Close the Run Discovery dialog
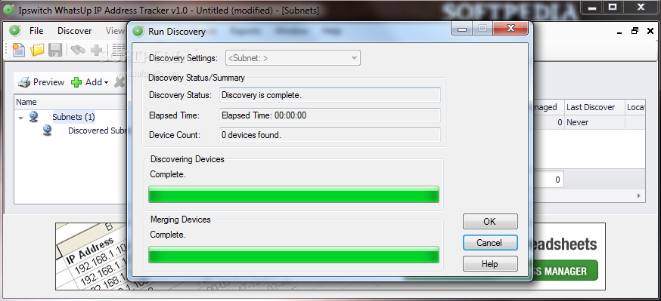Image resolution: width=661 pixels, height=301 pixels. (510, 28)
